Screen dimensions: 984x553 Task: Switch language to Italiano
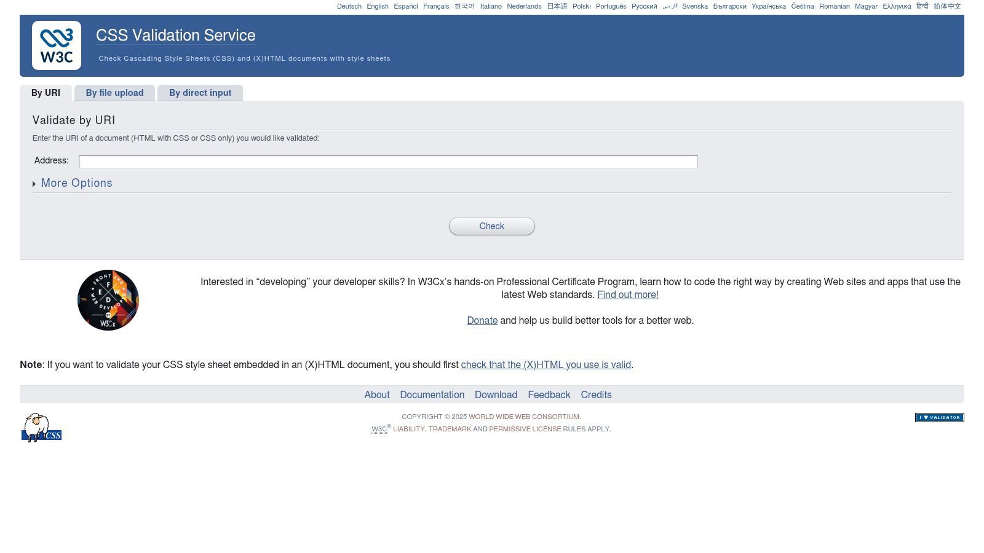click(491, 6)
